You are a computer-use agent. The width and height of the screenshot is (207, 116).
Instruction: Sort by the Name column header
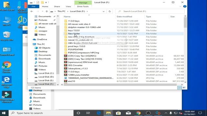tap(67, 16)
